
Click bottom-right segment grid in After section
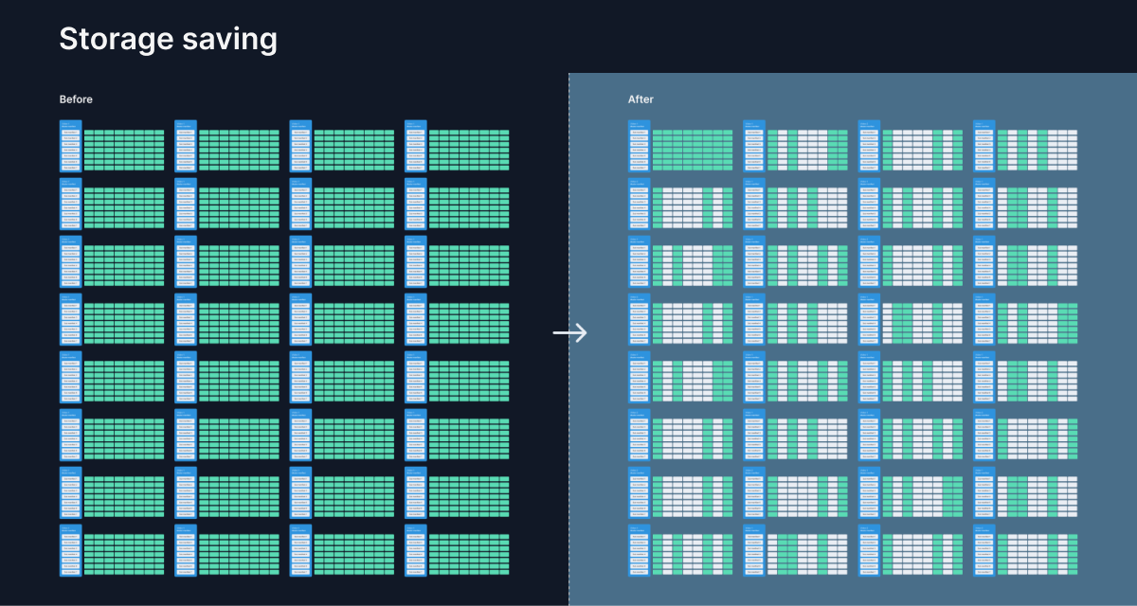(x=1038, y=555)
